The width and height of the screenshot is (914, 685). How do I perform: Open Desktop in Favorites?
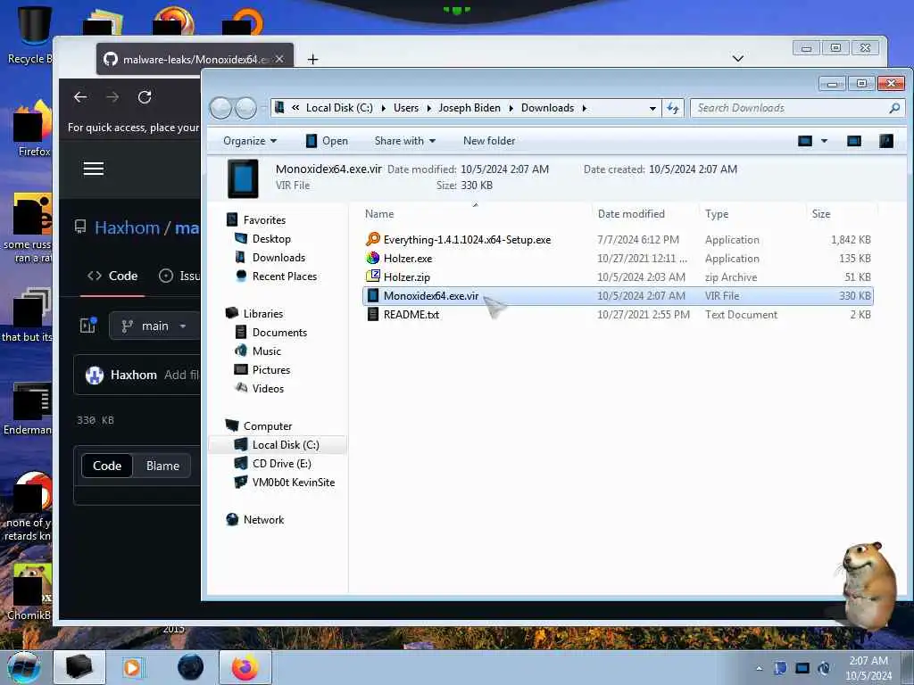pos(271,239)
